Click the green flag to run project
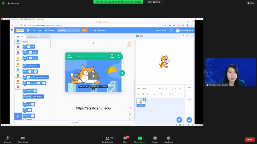 (138, 36)
